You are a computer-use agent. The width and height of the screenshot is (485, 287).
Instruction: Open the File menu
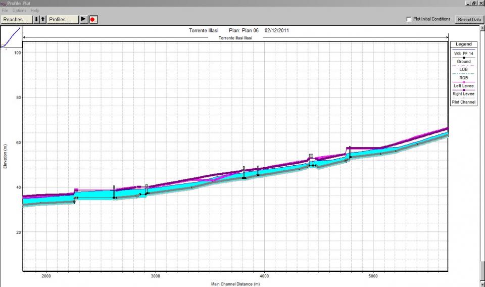(x=5, y=11)
